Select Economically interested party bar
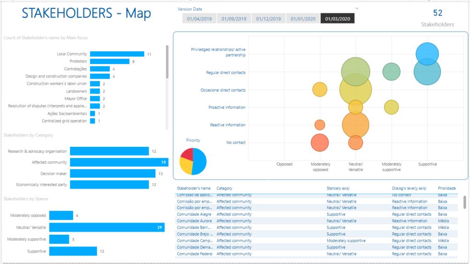Viewport: 470px width, 264px height. coord(109,184)
